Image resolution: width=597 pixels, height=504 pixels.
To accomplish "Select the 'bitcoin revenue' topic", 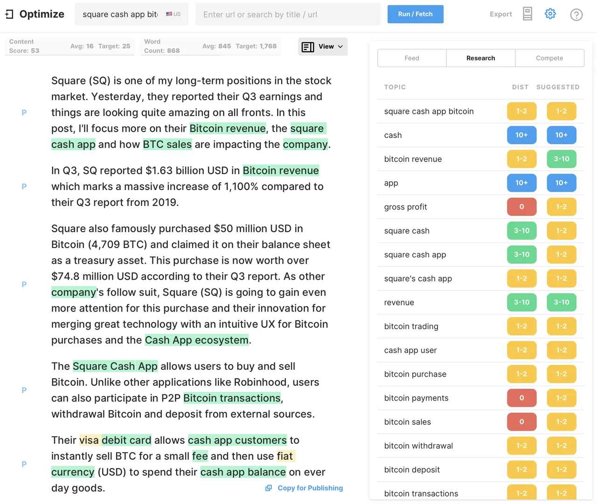I will coord(481,159).
